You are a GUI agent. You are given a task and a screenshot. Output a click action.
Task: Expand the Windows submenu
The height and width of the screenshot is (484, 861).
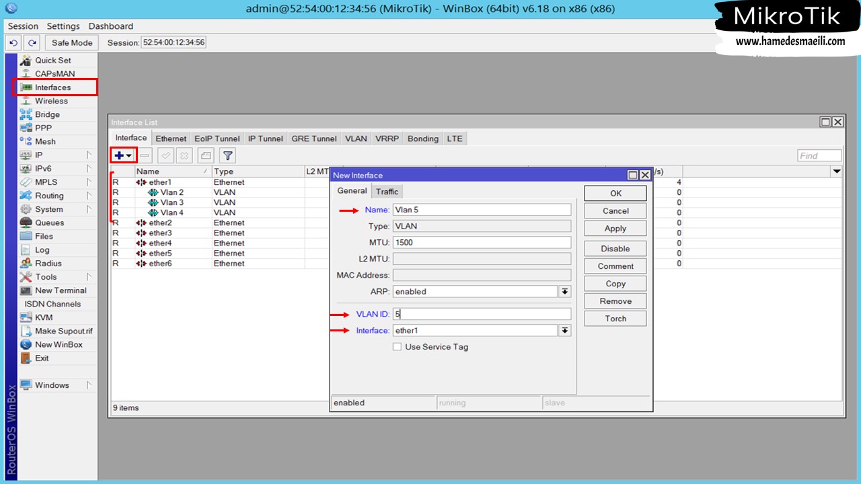coord(89,385)
